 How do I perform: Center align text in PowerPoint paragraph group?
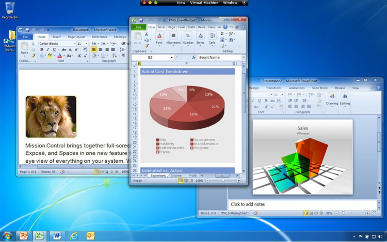click(296, 107)
